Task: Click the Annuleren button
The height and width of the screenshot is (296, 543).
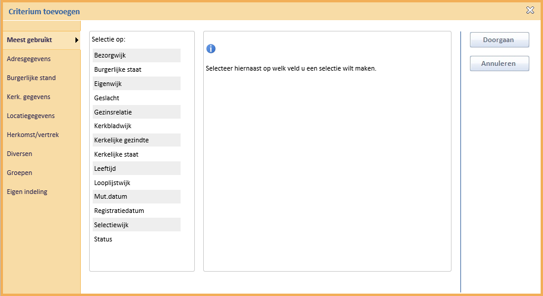Action: point(500,63)
